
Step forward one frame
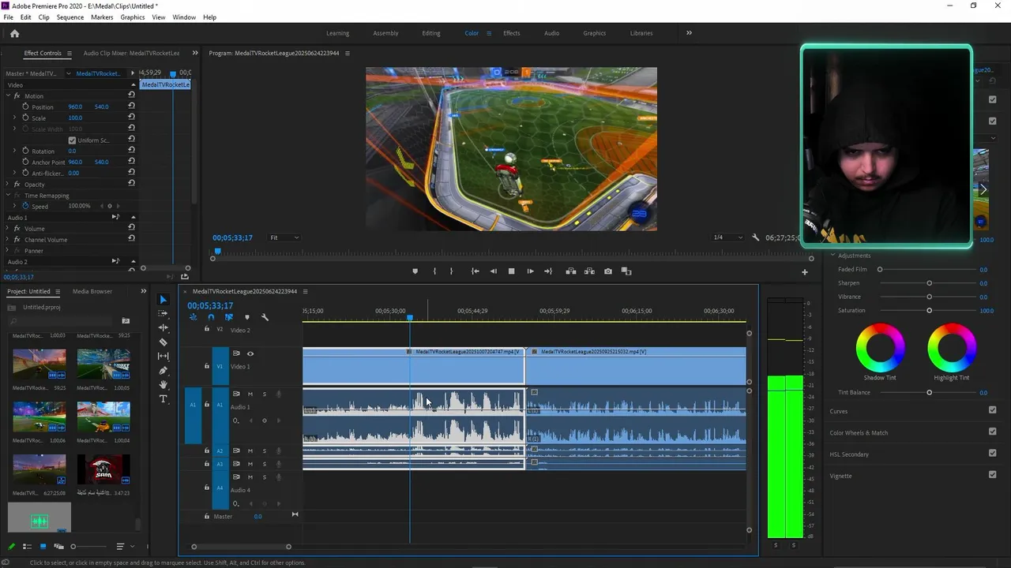pos(530,271)
